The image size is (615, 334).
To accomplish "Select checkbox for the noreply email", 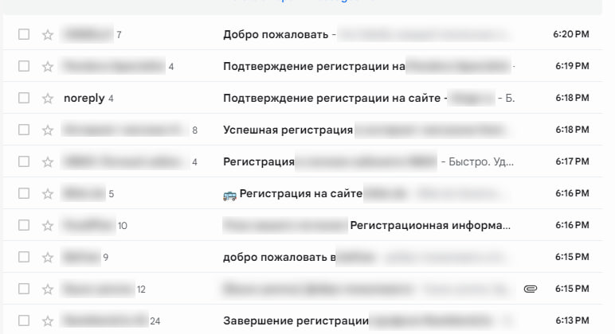I will click(x=24, y=98).
